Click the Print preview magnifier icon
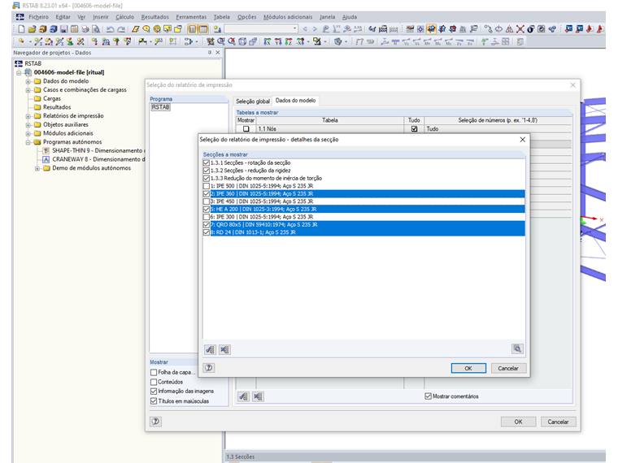The image size is (618, 463). [x=95, y=29]
